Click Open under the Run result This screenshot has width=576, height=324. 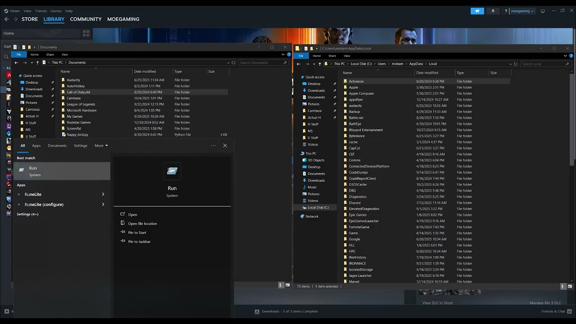pyautogui.click(x=132, y=215)
